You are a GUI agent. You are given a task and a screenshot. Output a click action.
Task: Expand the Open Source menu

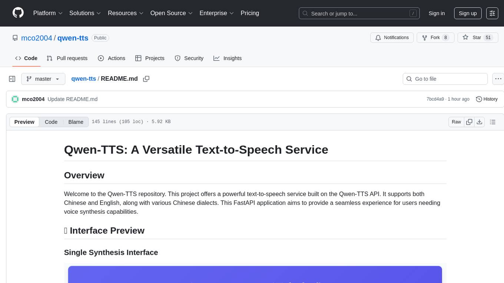pyautogui.click(x=171, y=13)
